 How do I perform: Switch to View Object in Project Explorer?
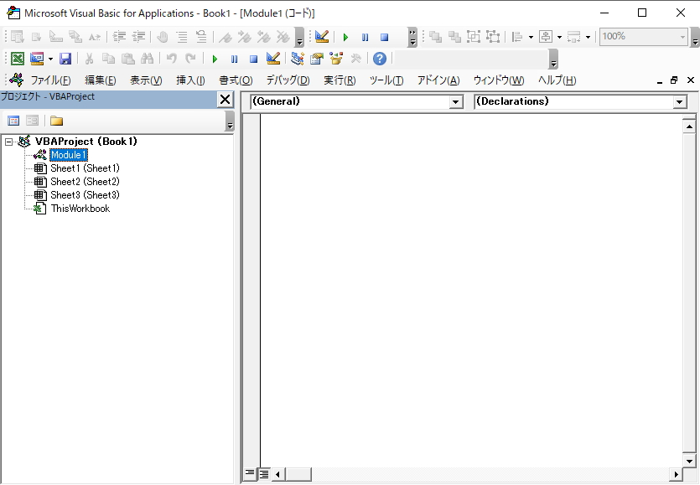tap(32, 121)
